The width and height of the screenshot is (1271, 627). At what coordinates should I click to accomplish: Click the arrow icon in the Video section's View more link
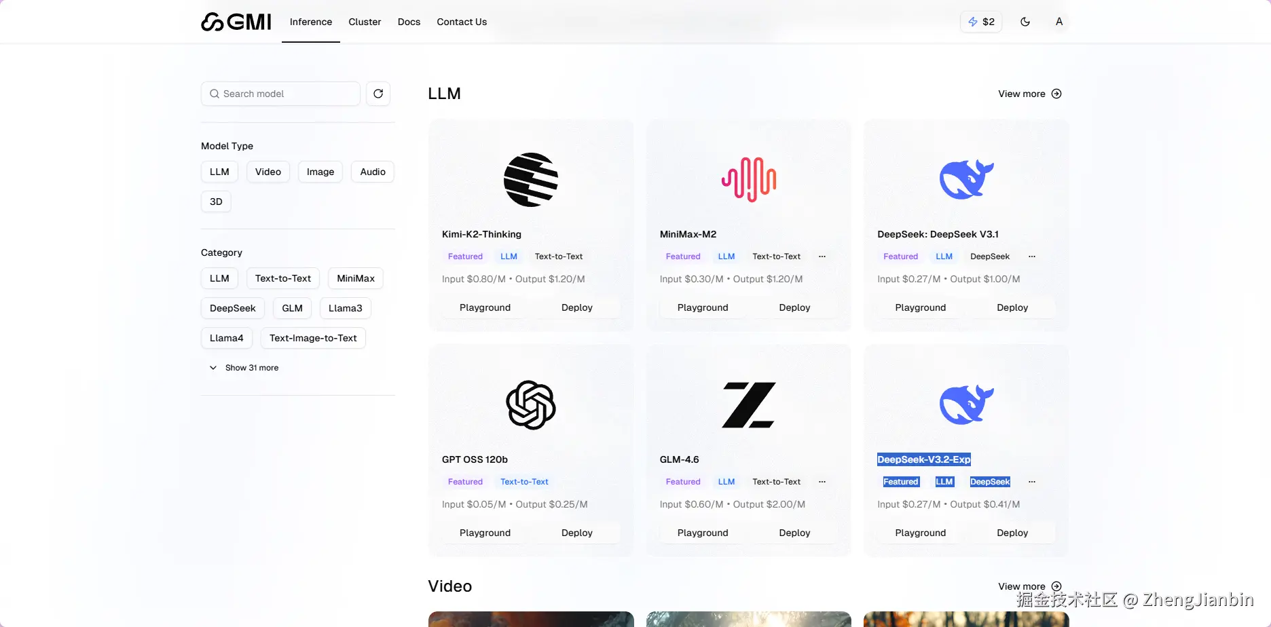1056,586
